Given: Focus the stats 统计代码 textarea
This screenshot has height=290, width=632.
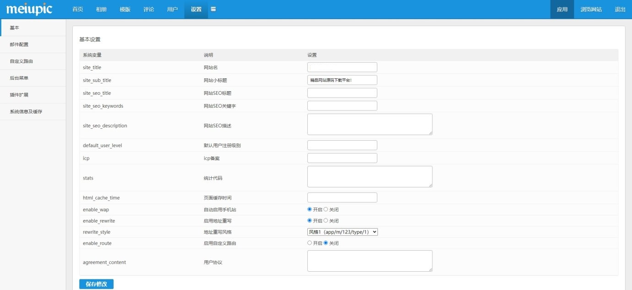Looking at the screenshot, I should pos(370,176).
